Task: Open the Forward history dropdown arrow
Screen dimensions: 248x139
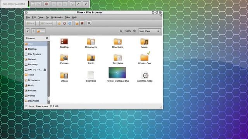Action: pyautogui.click(x=55, y=23)
